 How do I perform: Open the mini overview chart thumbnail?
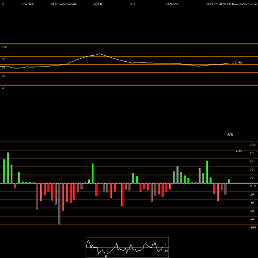(x=127, y=247)
